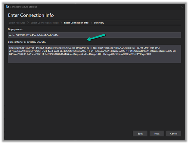Click the Connect to Azure Storage title text
The image size is (189, 144).
23,7
